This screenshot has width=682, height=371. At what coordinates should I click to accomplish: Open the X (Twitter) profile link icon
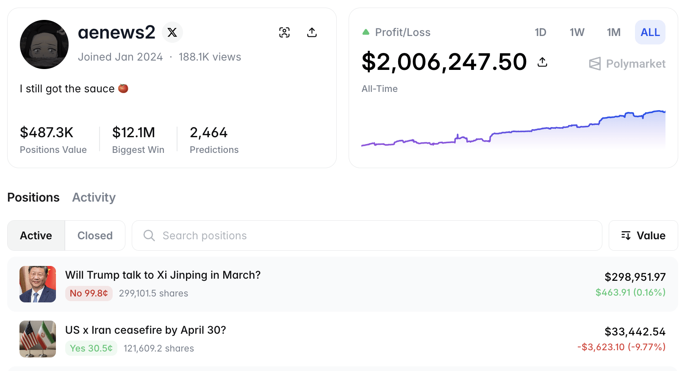tap(172, 33)
